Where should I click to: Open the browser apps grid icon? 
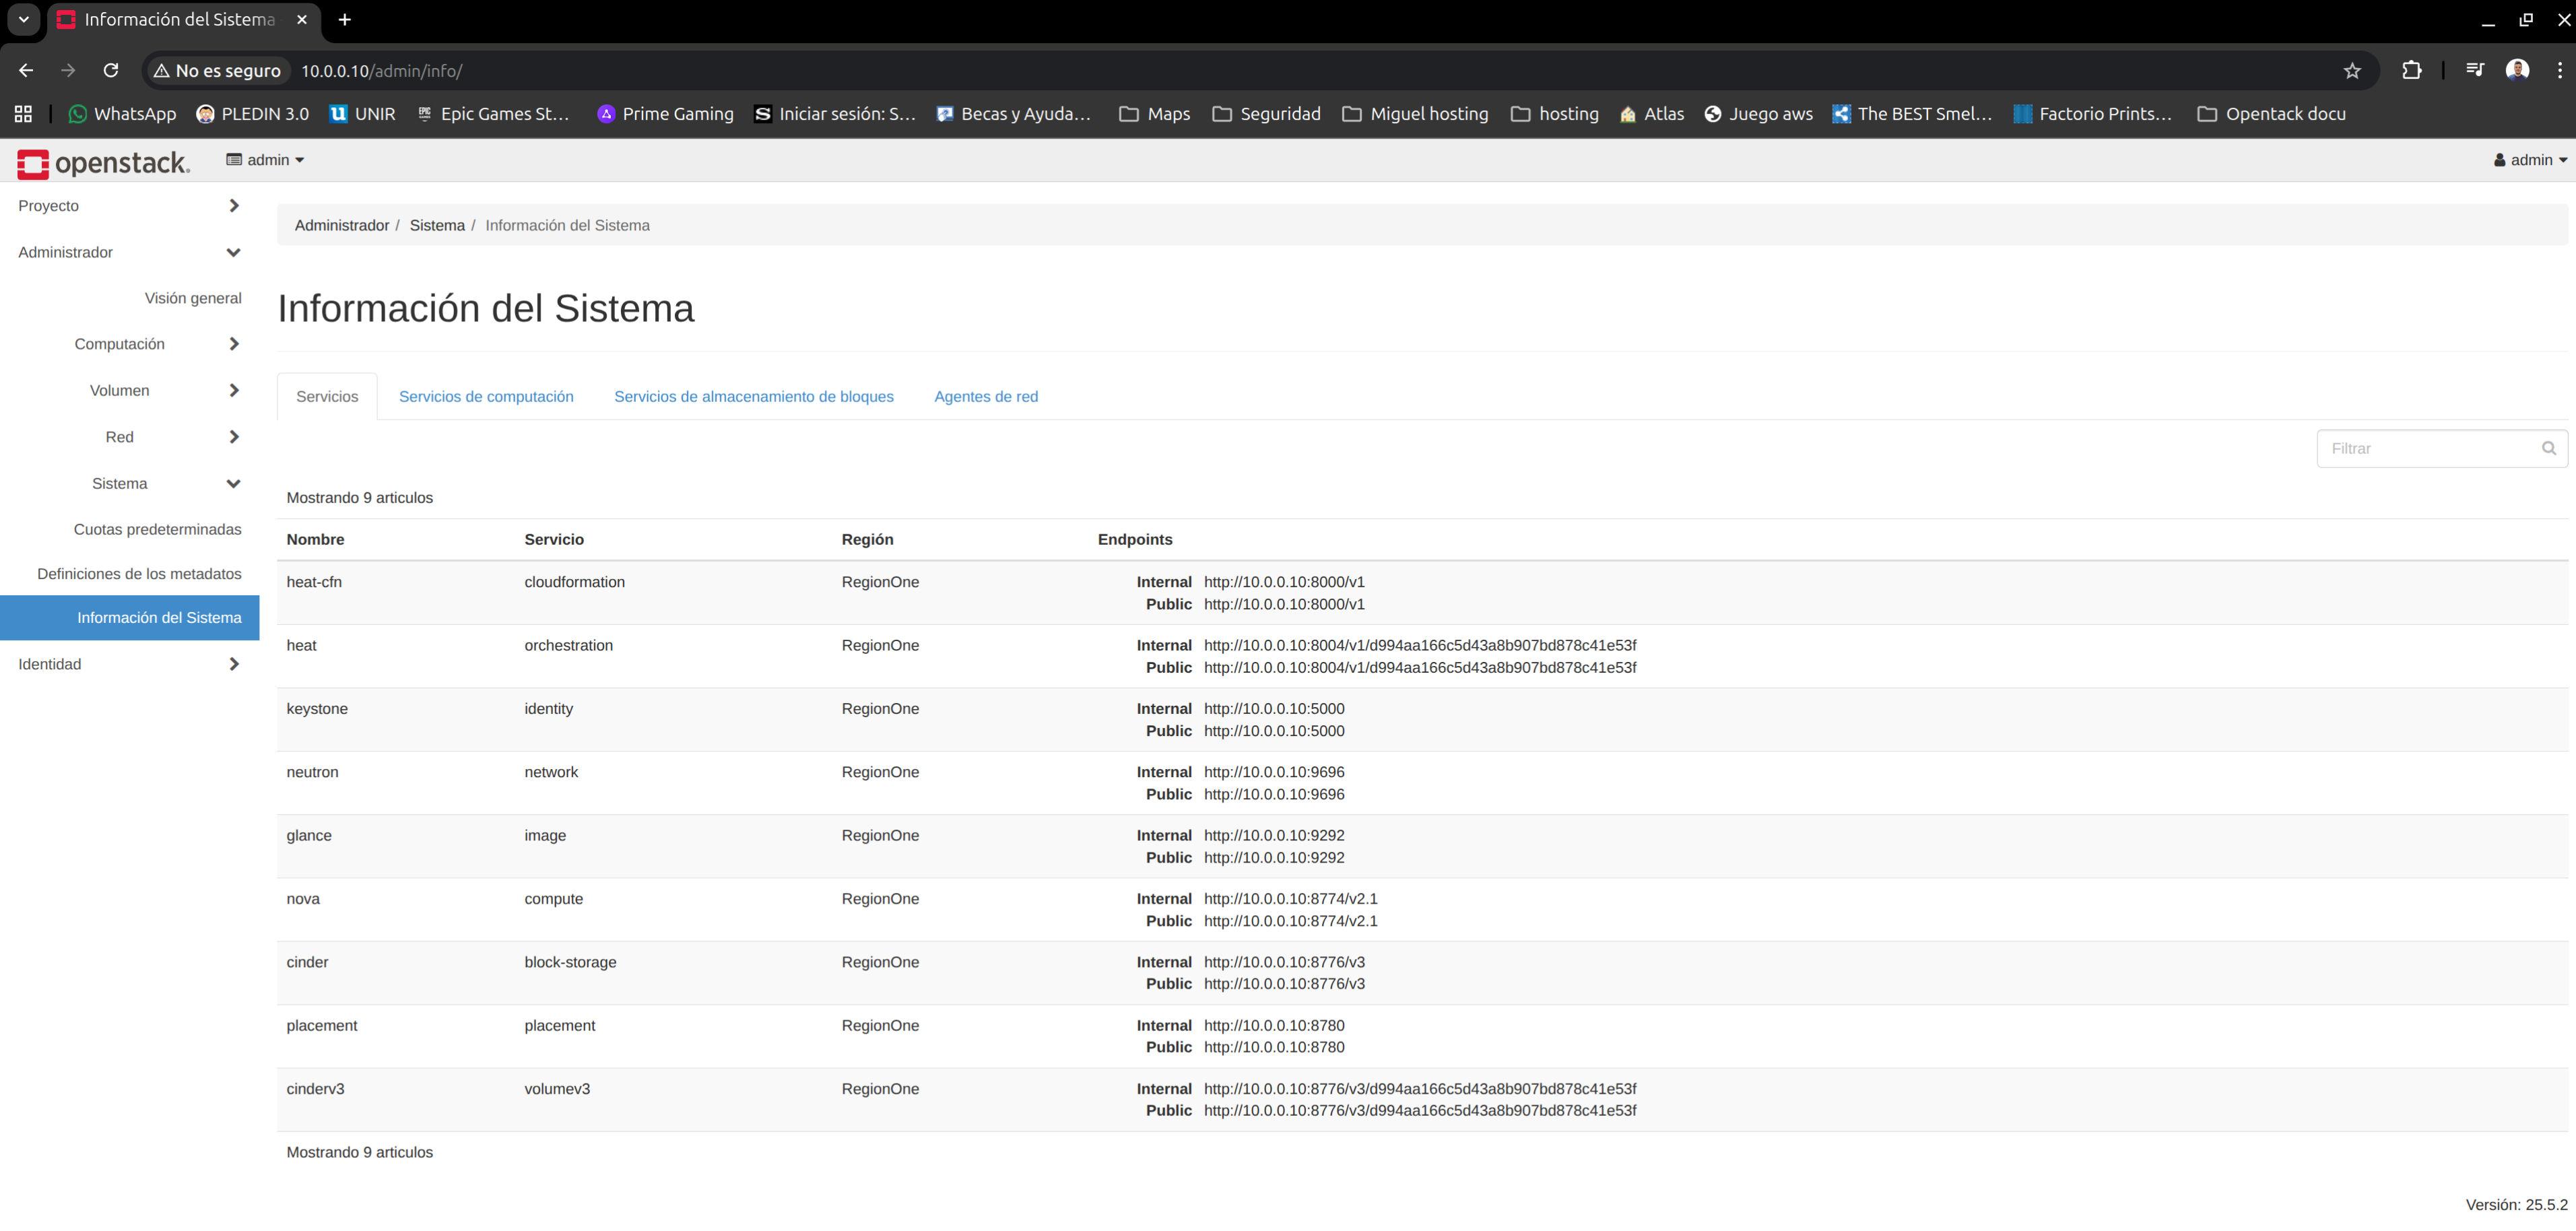23,114
